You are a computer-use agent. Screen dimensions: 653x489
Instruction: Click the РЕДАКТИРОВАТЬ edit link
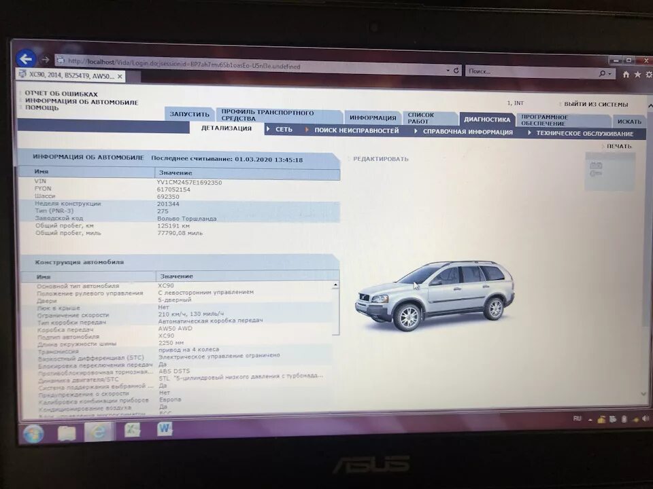[x=381, y=159]
